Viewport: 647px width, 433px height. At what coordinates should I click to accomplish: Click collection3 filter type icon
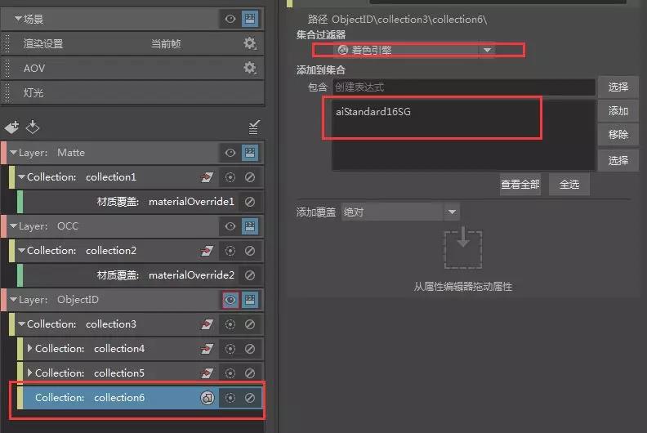[x=207, y=324]
